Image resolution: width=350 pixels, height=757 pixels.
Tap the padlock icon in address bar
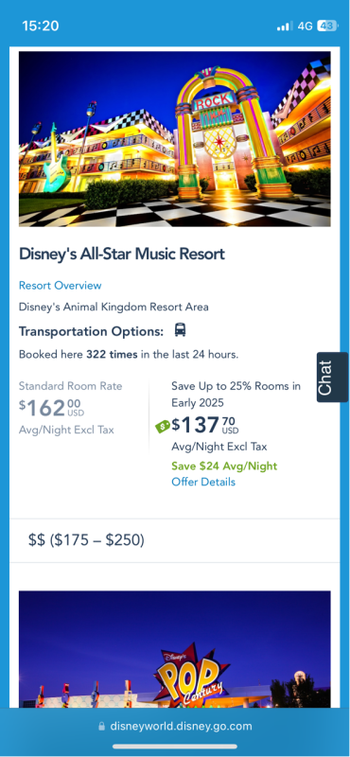click(101, 726)
